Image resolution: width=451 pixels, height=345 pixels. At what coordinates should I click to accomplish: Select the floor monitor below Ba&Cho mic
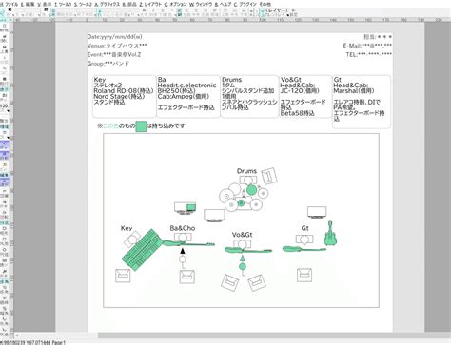pos(187,277)
